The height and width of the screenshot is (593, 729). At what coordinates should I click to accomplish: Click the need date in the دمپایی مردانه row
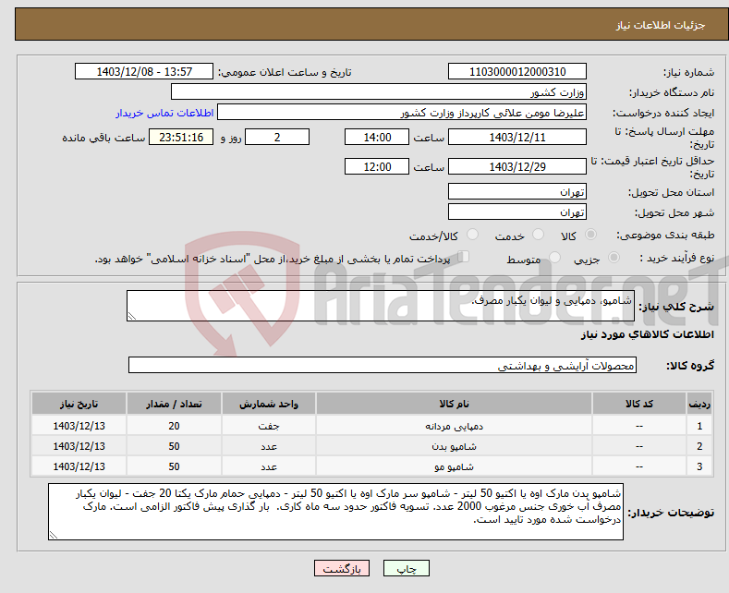coord(79,426)
